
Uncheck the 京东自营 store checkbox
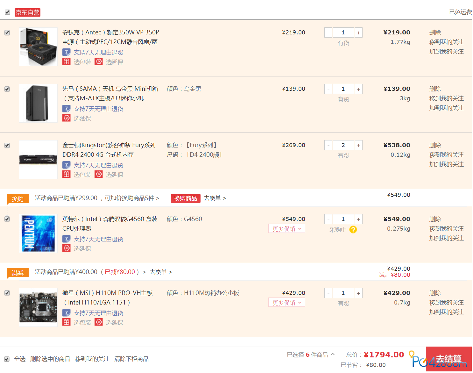pyautogui.click(x=7, y=12)
